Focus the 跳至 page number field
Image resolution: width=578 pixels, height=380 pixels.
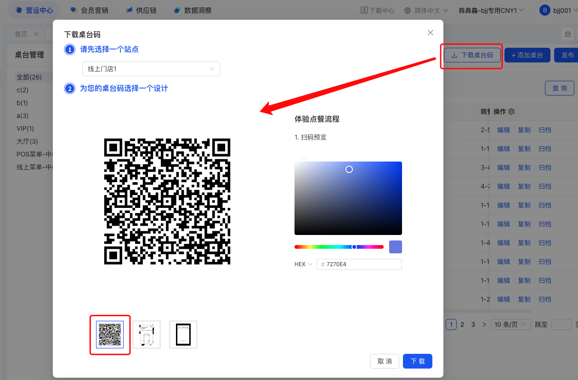(561, 324)
